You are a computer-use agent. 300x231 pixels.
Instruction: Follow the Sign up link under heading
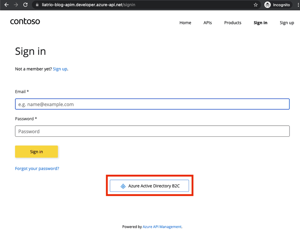60,69
